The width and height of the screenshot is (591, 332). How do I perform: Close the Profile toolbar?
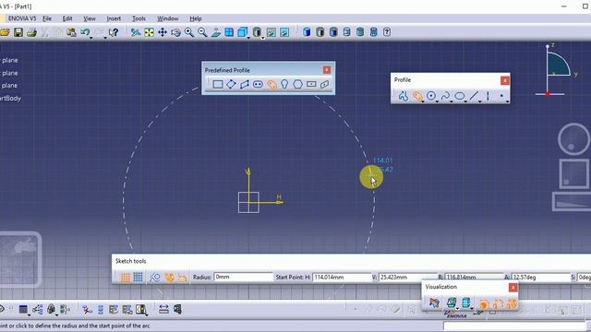[505, 80]
